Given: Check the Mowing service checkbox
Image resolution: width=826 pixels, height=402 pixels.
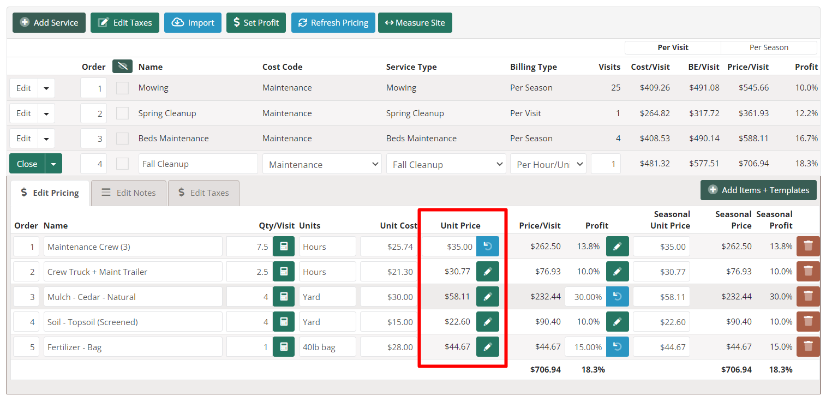Looking at the screenshot, I should (x=122, y=88).
